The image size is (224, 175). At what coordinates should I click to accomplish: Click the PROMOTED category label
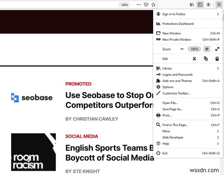click(78, 84)
